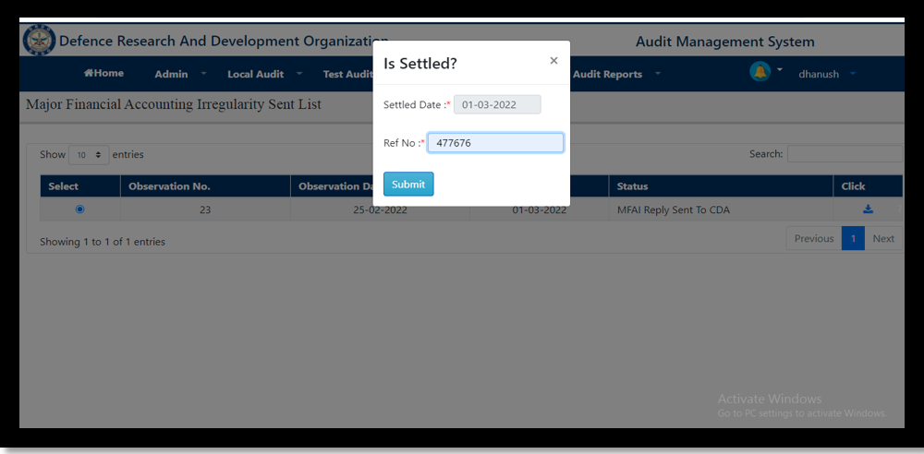Image resolution: width=924 pixels, height=454 pixels.
Task: Expand the dhanush user menu
Action: (x=827, y=74)
